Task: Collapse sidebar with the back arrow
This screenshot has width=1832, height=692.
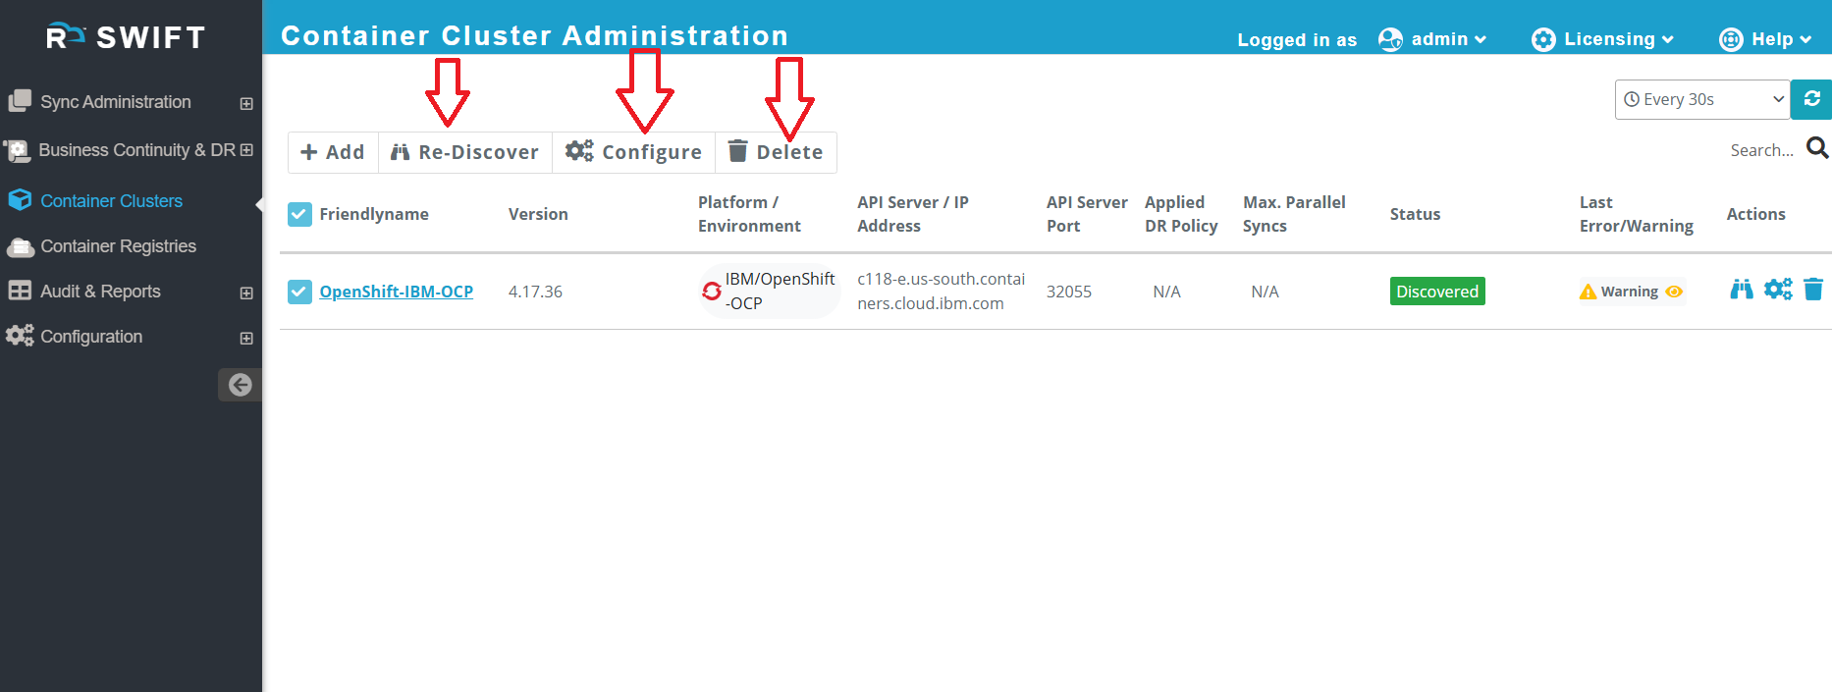Action: tap(240, 385)
